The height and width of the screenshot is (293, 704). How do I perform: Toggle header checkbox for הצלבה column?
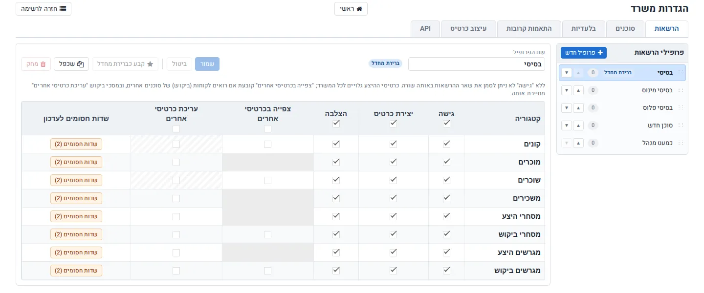[x=336, y=124]
